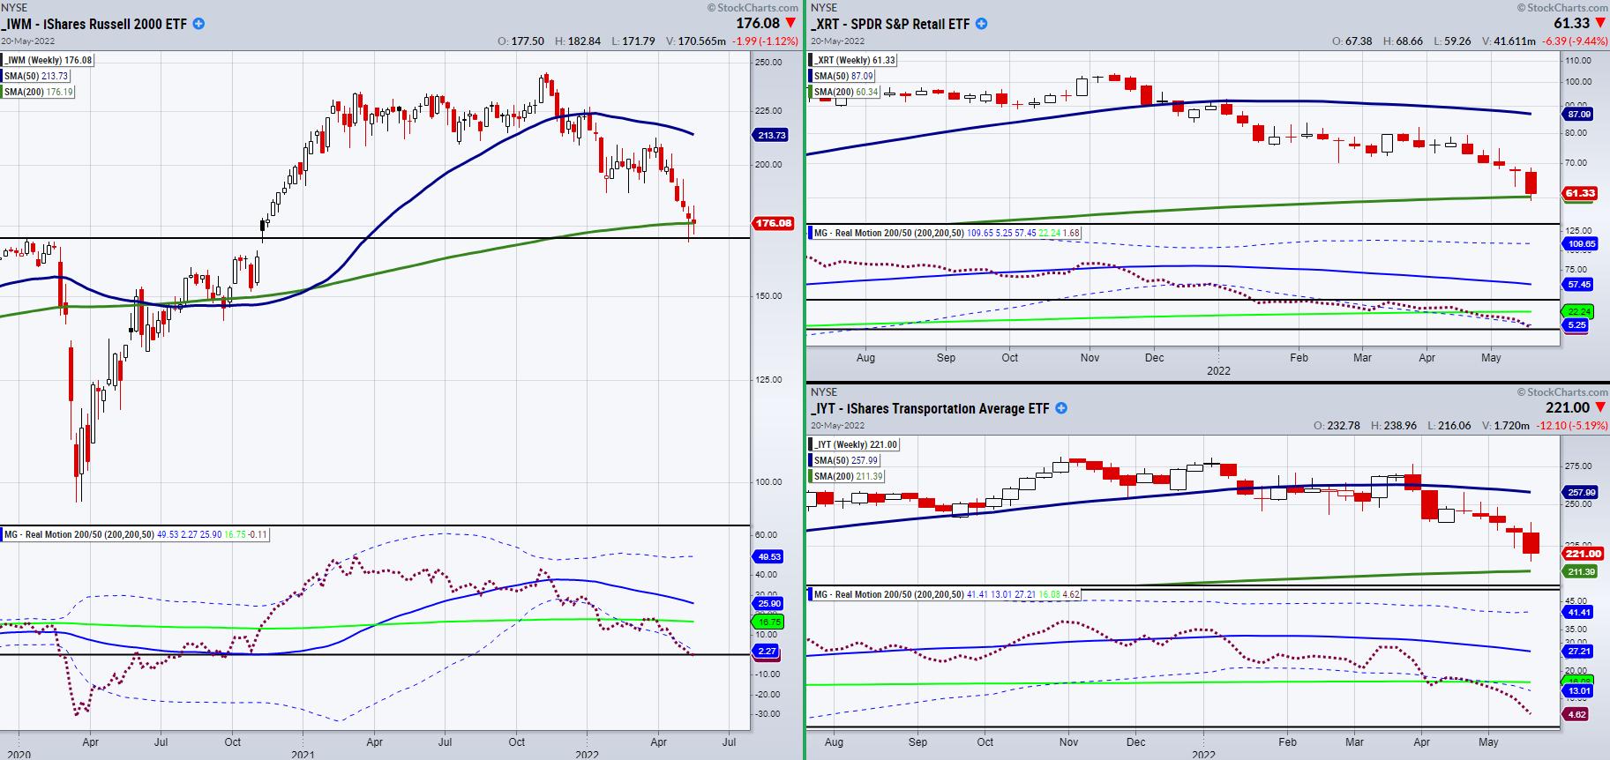Click the green 211.39 price tag on IYT axis

[x=1583, y=572]
